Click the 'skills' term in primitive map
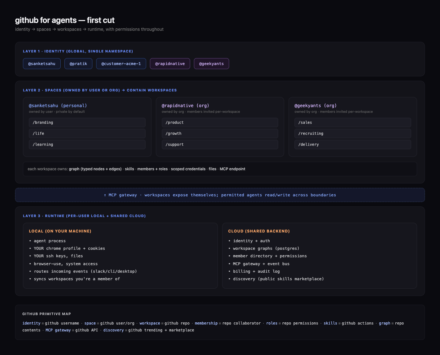 330,323
